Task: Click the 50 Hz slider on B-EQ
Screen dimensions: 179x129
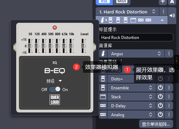Action: click(x=29, y=46)
